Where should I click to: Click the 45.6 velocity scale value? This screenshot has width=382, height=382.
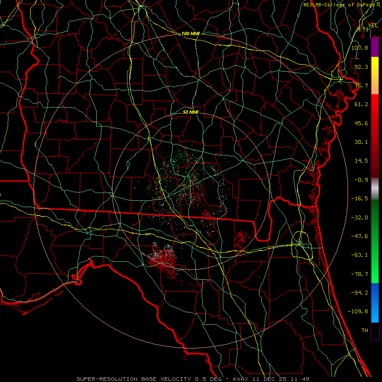pos(361,123)
